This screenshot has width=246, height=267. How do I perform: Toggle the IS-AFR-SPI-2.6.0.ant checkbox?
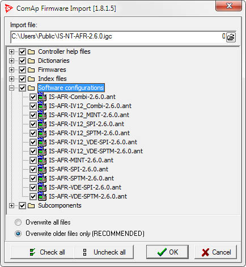[x=33, y=169]
